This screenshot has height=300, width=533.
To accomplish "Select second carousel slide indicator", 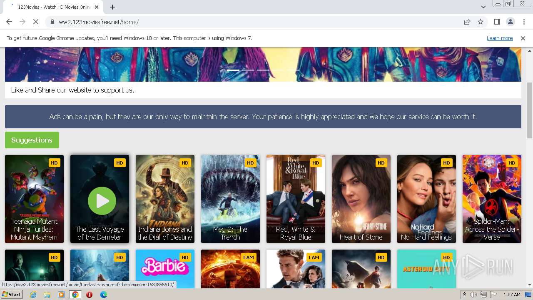I will [248, 70].
